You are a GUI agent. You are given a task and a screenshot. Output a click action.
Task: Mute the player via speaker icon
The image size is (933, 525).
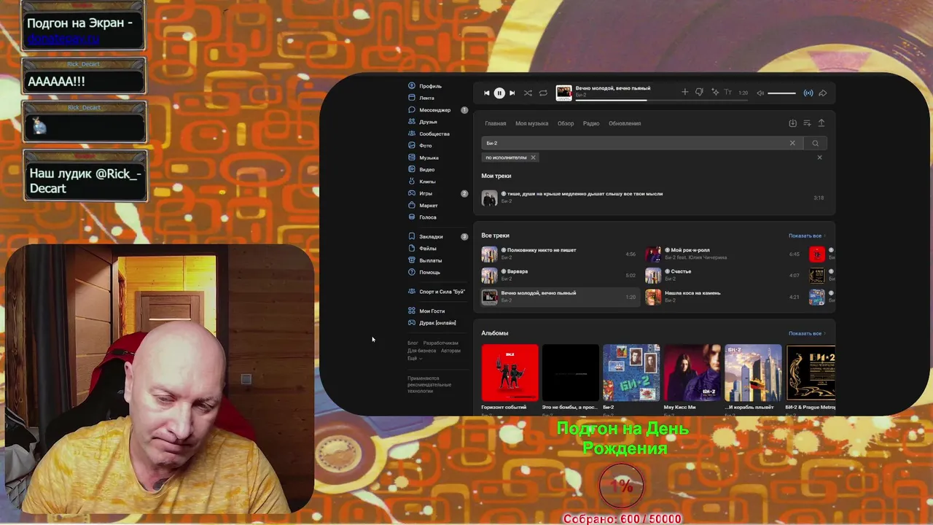pos(760,93)
